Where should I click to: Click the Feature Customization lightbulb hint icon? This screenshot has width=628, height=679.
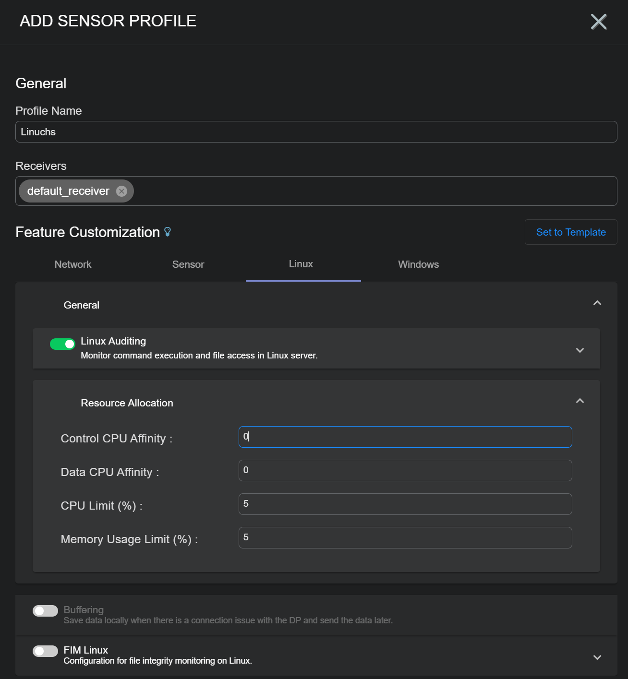pyautogui.click(x=168, y=232)
